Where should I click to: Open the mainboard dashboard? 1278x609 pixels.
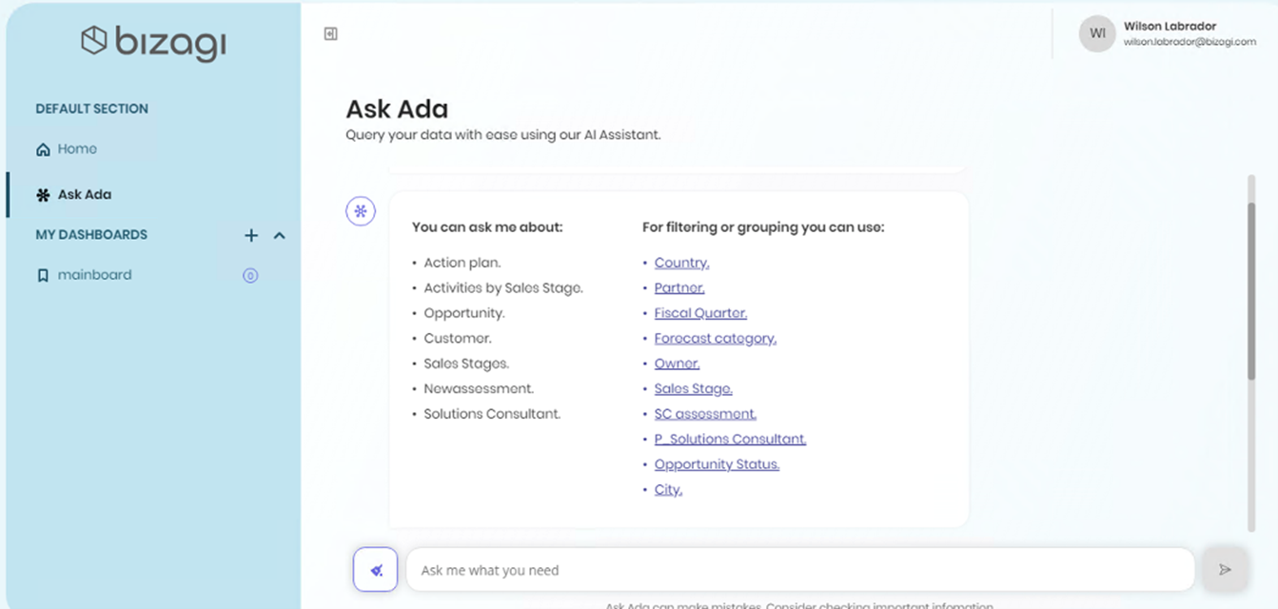tap(95, 275)
